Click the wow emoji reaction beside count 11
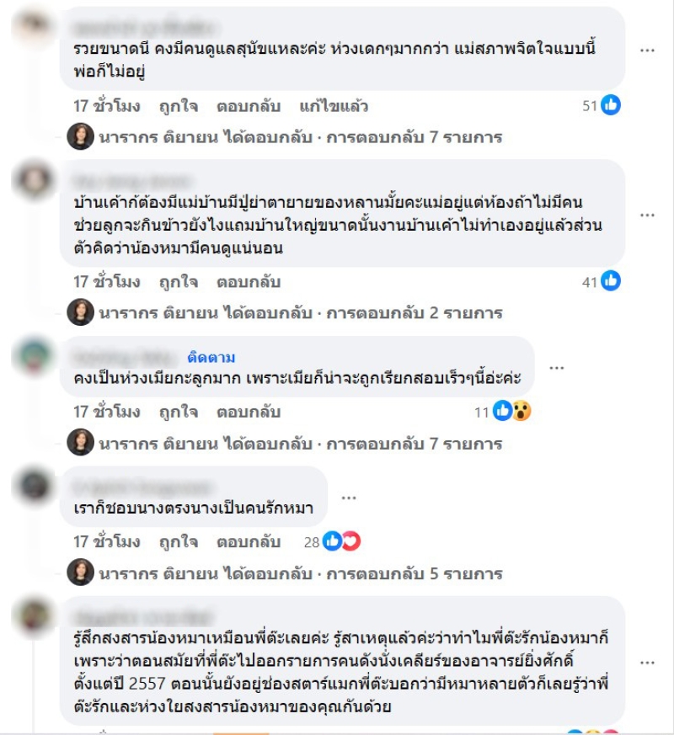 coord(522,411)
